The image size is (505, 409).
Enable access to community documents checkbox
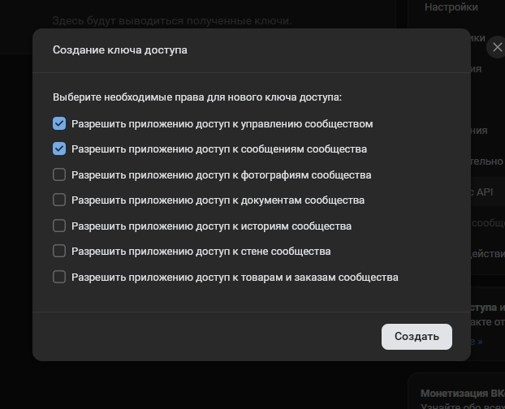[x=59, y=200]
